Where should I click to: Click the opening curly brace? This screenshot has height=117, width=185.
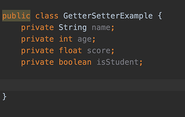coord(160,16)
